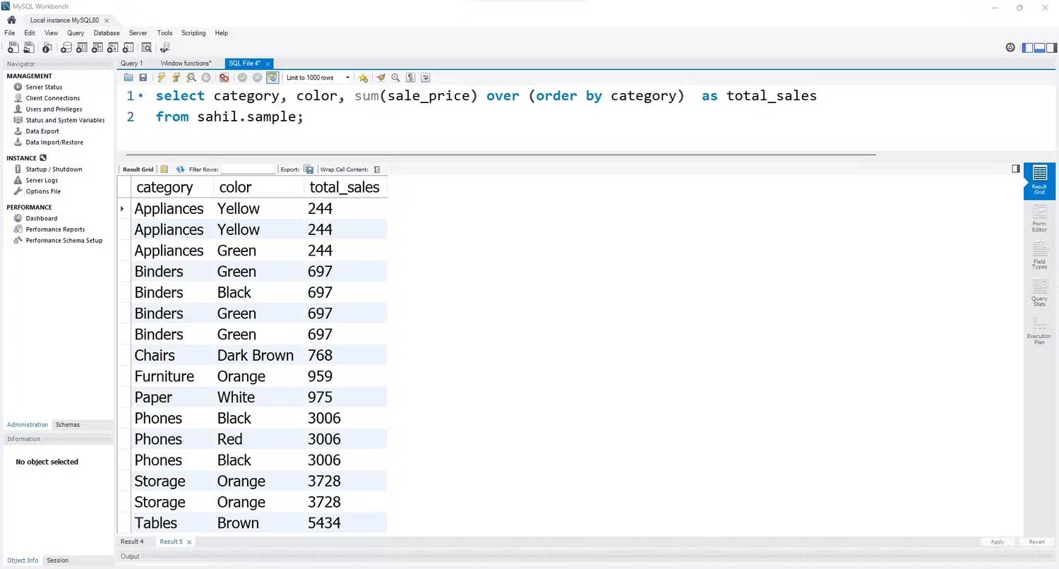The width and height of the screenshot is (1059, 569).
Task: Switch to the Window functions tab
Action: click(186, 64)
